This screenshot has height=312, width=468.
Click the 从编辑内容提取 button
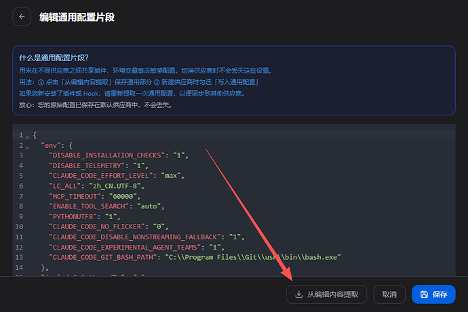click(x=326, y=294)
